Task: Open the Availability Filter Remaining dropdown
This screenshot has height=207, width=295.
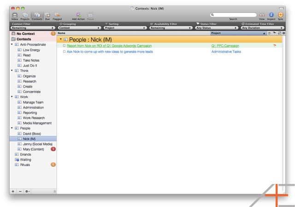Action: [x=171, y=28]
